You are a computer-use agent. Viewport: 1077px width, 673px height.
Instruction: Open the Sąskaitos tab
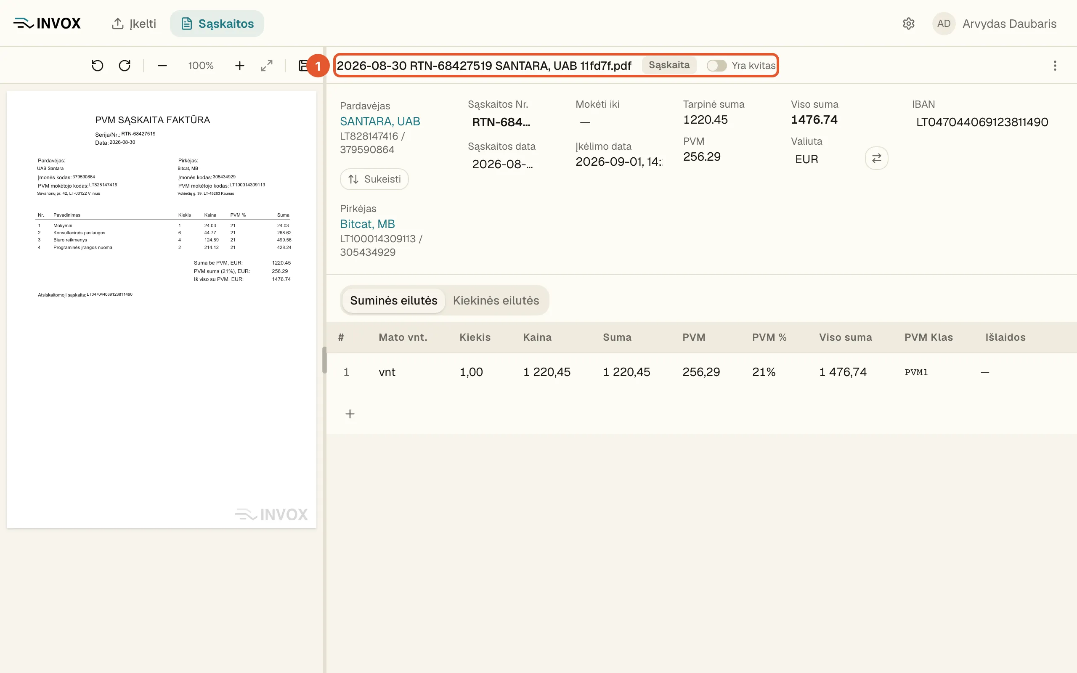pos(217,24)
